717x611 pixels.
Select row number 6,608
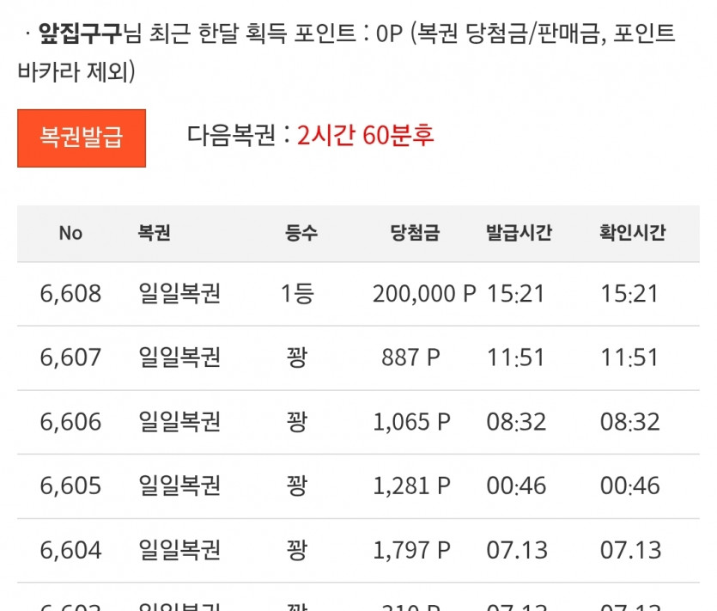70,294
